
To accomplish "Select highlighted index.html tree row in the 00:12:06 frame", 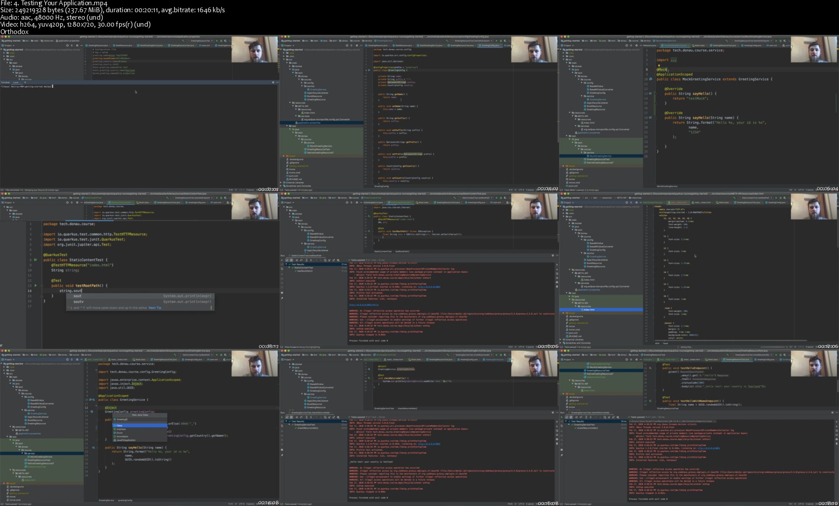I will (x=601, y=310).
